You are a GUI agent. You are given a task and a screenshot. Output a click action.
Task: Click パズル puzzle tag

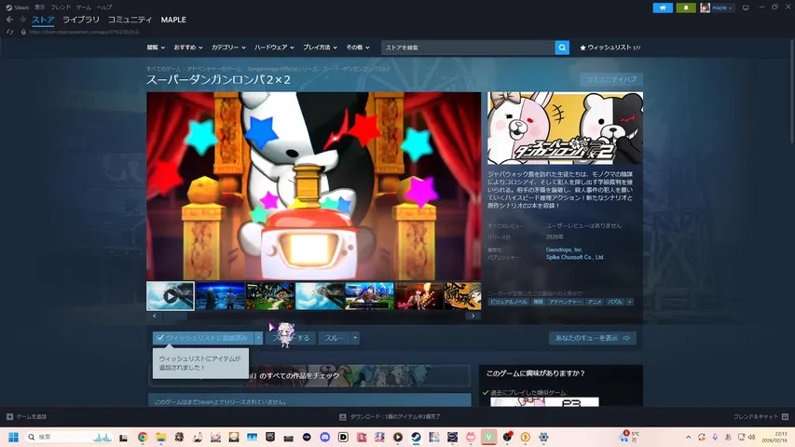click(x=615, y=302)
